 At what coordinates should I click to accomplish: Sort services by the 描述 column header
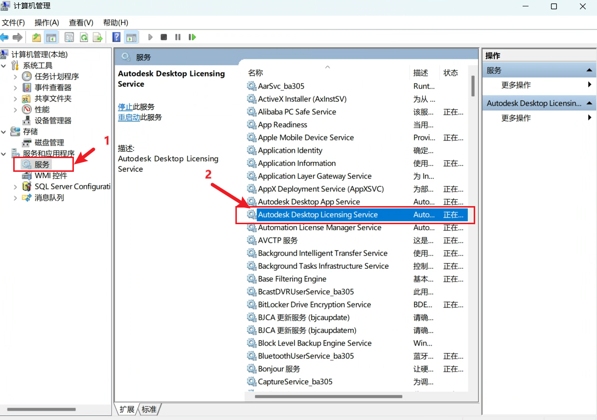coord(421,73)
